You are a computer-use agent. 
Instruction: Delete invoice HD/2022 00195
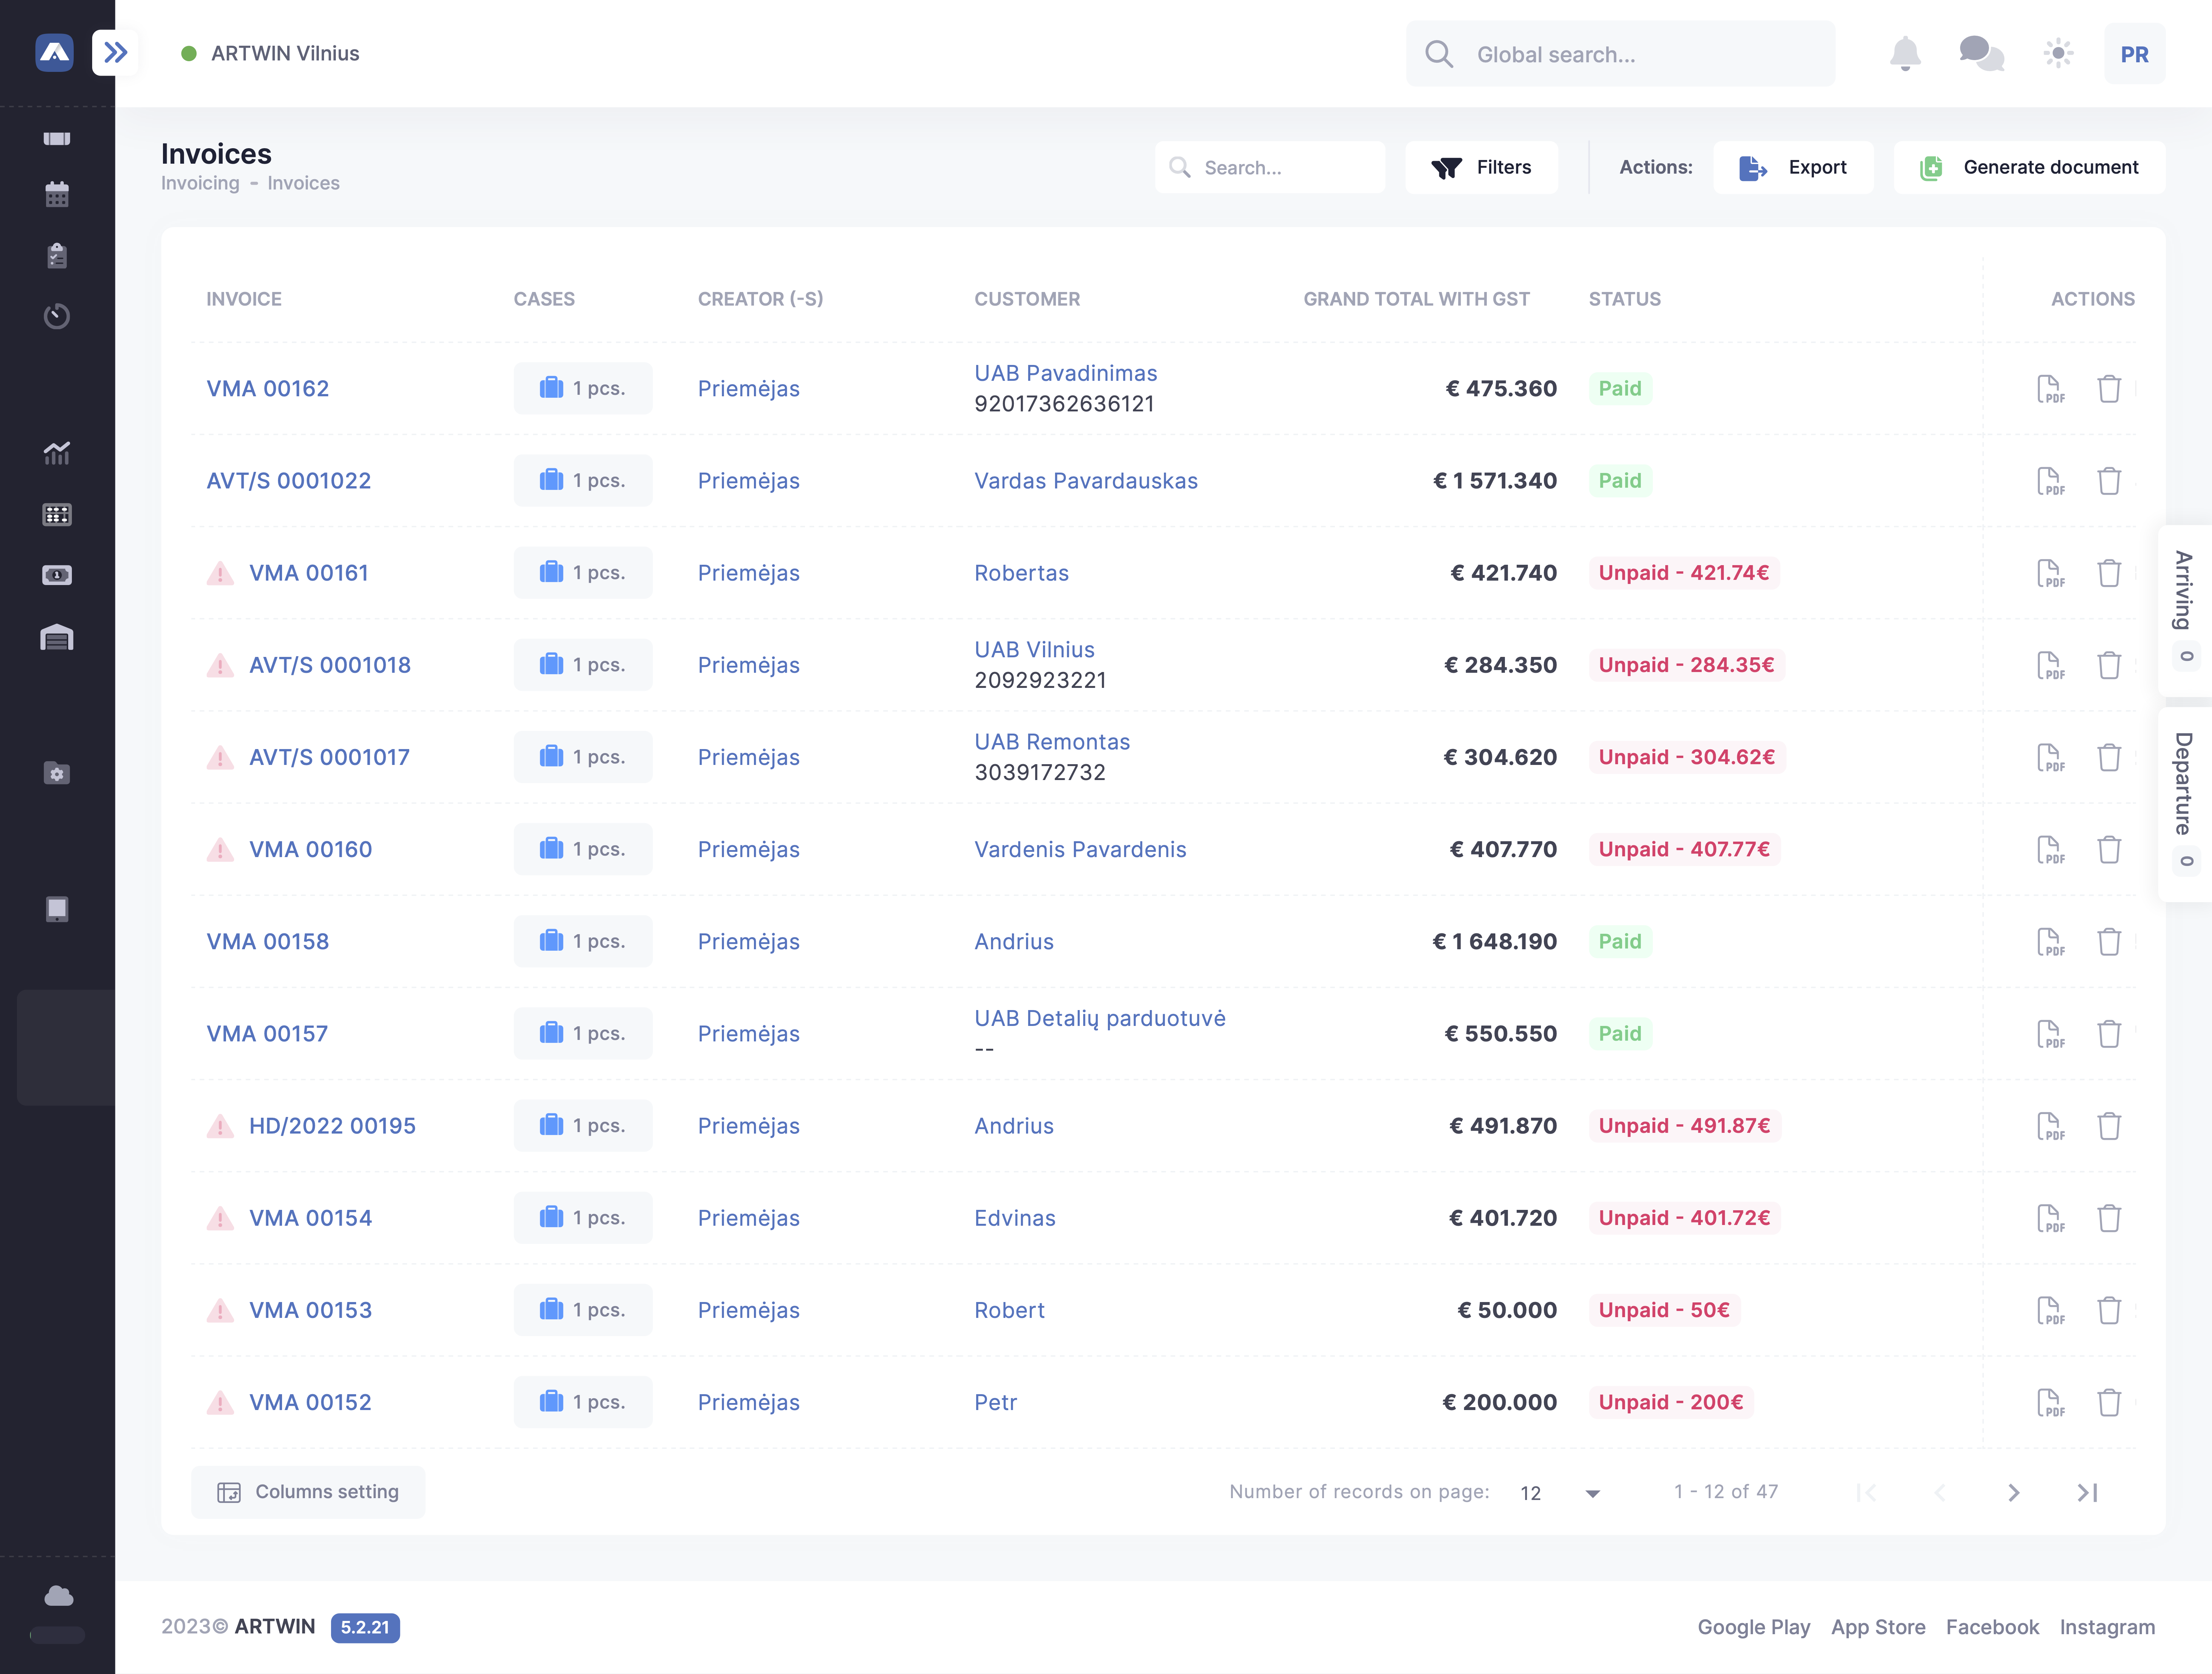(2109, 1126)
